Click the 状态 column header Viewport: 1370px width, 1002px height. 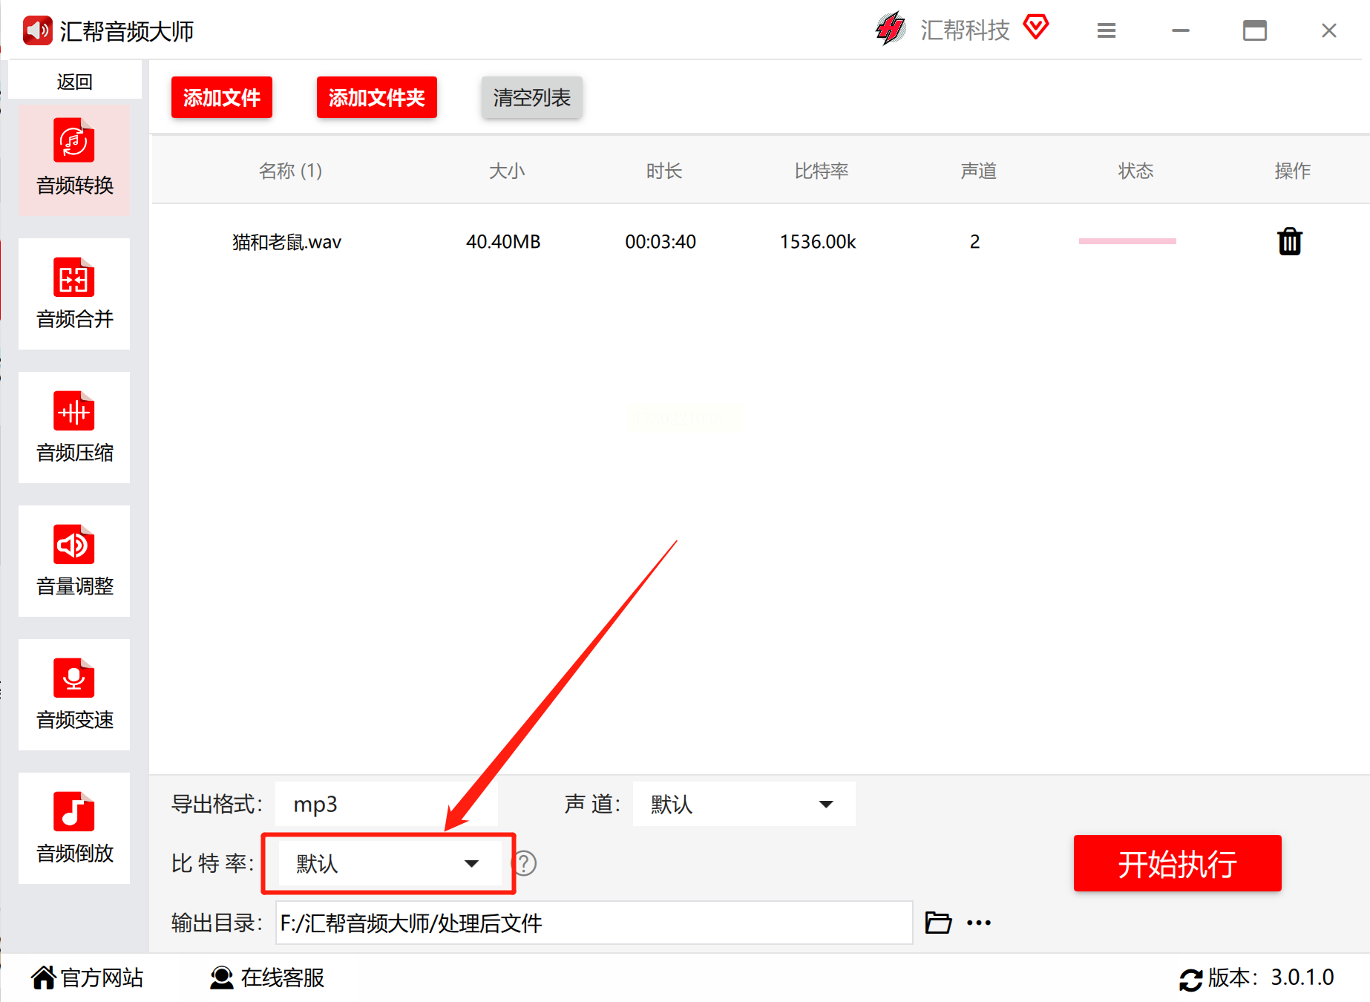pos(1135,171)
